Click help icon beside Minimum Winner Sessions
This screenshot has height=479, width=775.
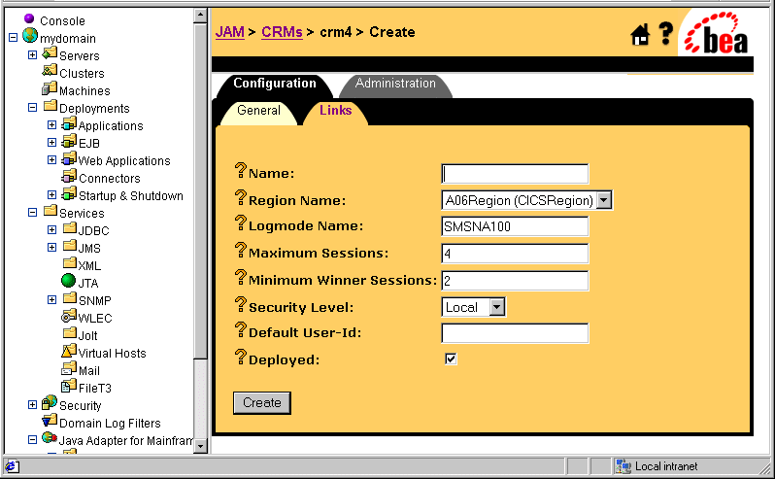pyautogui.click(x=240, y=277)
